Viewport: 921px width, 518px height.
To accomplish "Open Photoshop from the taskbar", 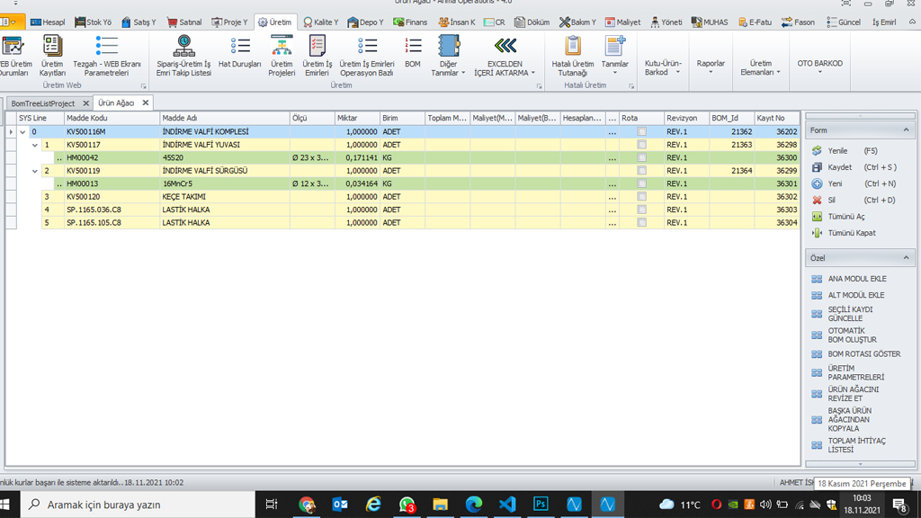I will [x=541, y=504].
